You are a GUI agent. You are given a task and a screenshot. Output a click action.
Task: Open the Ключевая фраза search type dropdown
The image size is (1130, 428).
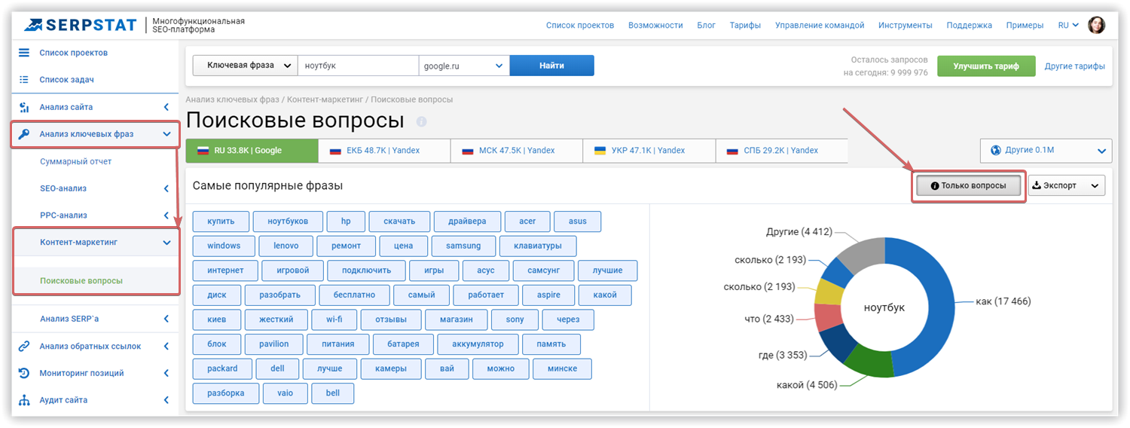tap(246, 66)
